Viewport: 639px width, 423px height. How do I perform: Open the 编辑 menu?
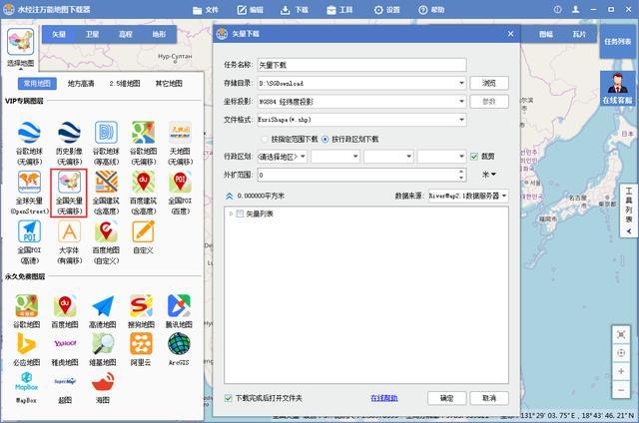tap(251, 10)
